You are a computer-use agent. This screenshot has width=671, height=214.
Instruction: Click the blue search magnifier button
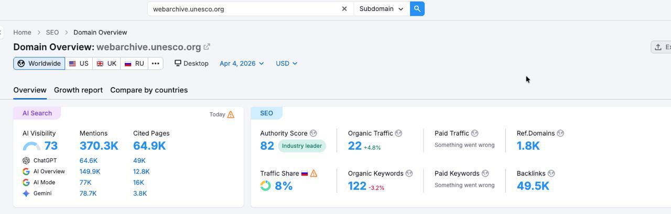[417, 9]
